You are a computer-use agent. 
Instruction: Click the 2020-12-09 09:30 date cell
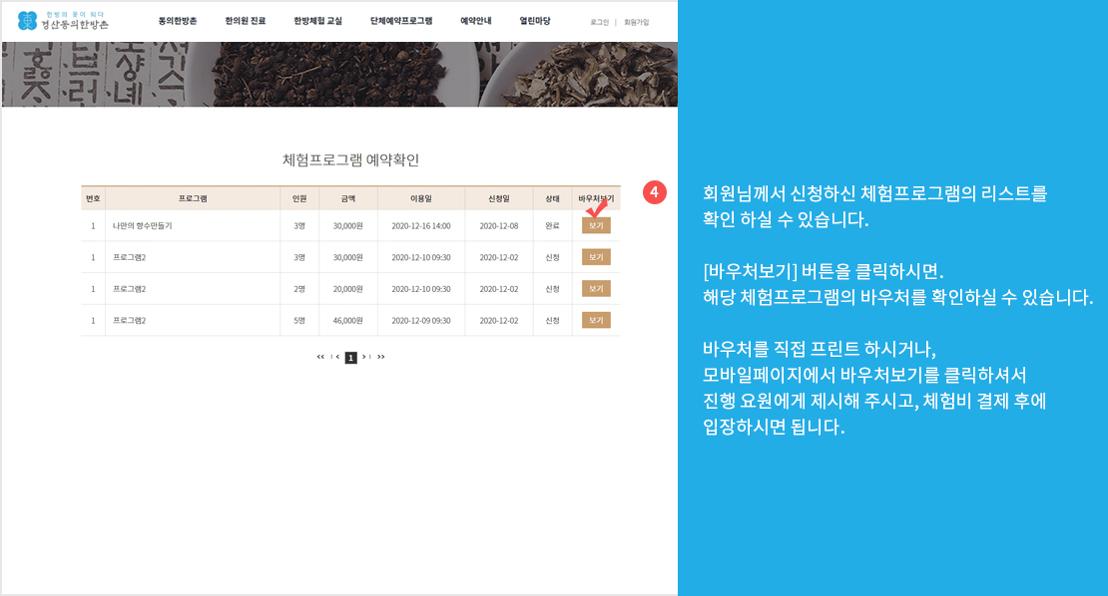click(421, 320)
